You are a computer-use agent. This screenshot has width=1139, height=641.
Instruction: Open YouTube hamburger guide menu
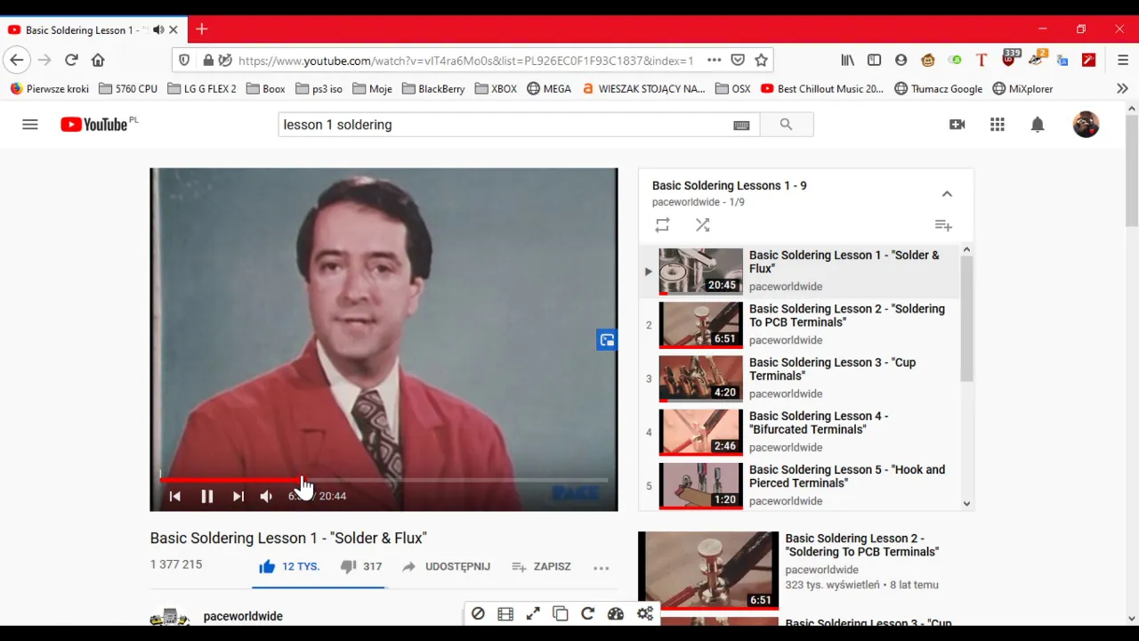click(x=30, y=125)
